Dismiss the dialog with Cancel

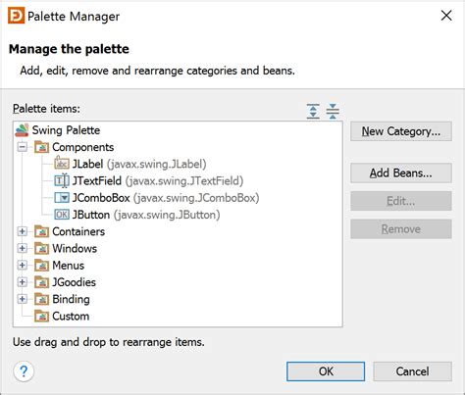click(412, 371)
